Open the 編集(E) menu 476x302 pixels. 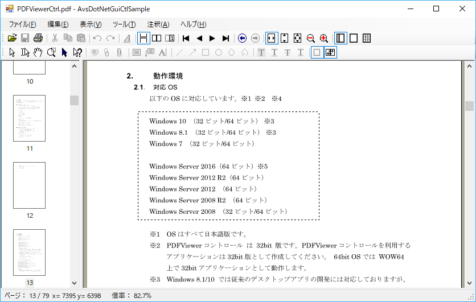(58, 24)
